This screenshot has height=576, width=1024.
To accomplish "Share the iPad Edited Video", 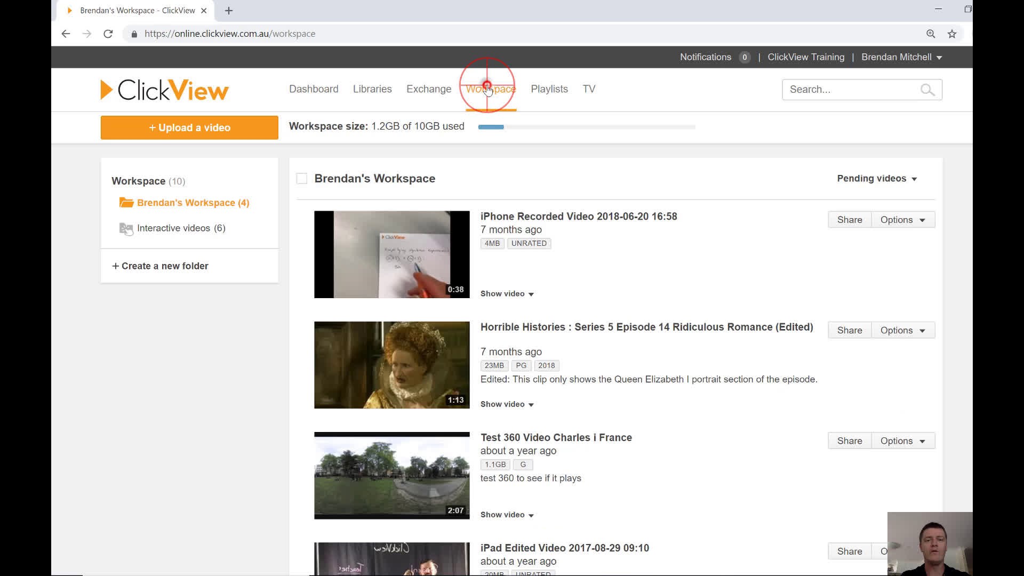I will [x=850, y=551].
